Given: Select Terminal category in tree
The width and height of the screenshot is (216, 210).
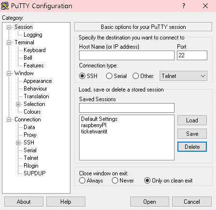Looking at the screenshot, I should pyautogui.click(x=24, y=42).
